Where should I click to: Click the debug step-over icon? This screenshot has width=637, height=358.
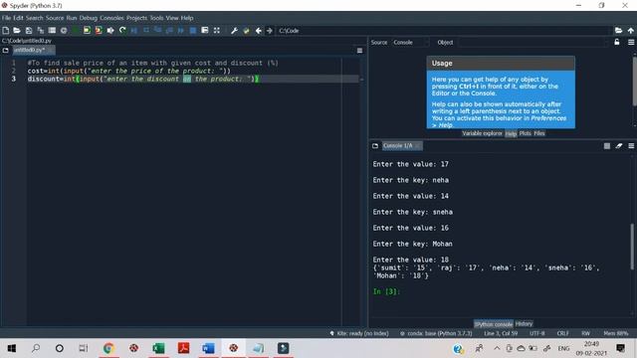pyautogui.click(x=146, y=31)
